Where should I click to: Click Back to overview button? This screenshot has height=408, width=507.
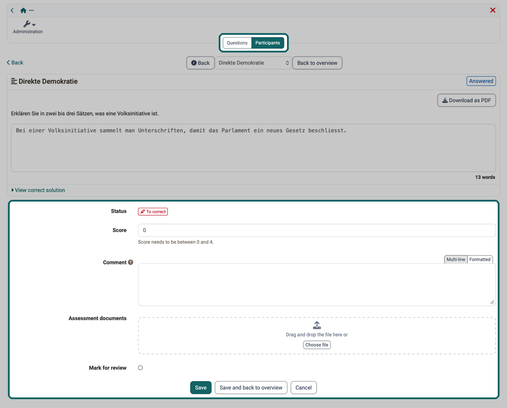tap(317, 63)
